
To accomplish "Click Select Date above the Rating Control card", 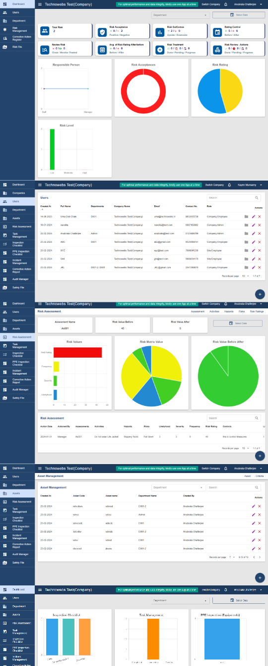I will (x=239, y=15).
